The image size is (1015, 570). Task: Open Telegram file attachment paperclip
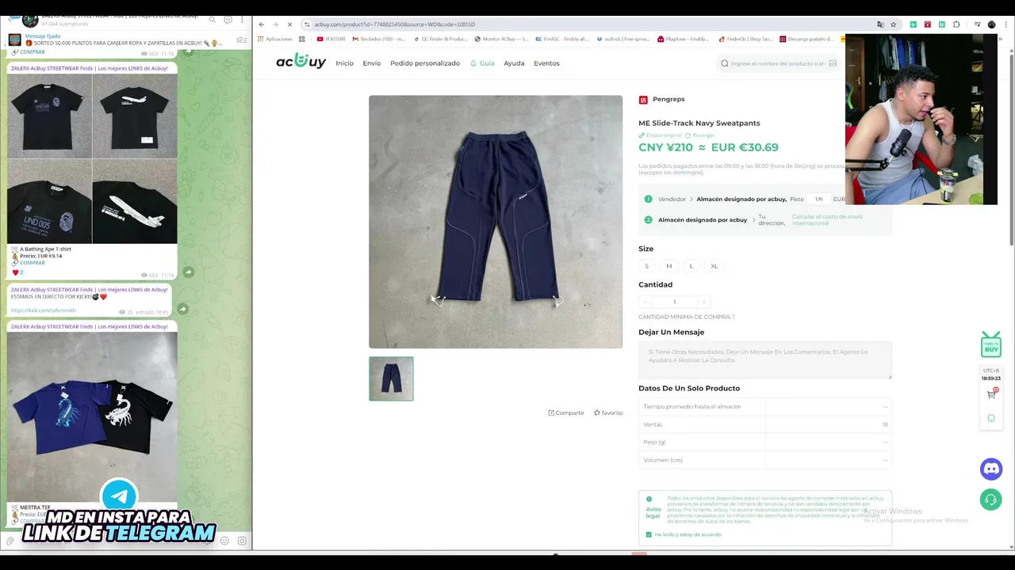(x=10, y=541)
